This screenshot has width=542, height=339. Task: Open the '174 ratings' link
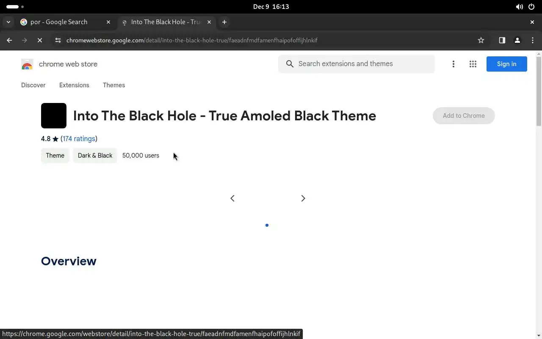pyautogui.click(x=79, y=139)
